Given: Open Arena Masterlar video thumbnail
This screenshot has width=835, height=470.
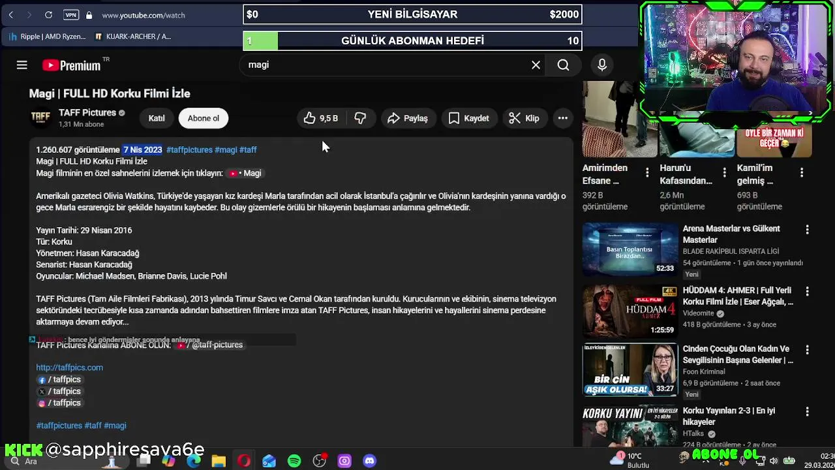Looking at the screenshot, I should (630, 249).
